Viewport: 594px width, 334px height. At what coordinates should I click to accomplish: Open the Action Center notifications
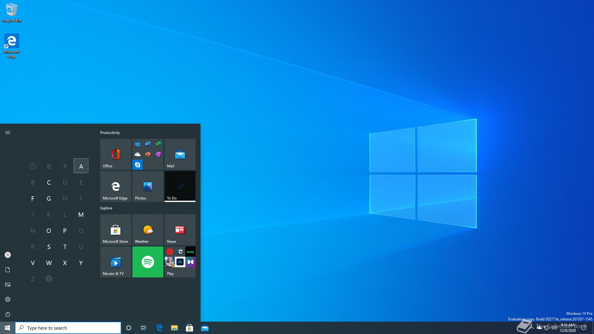pos(584,328)
